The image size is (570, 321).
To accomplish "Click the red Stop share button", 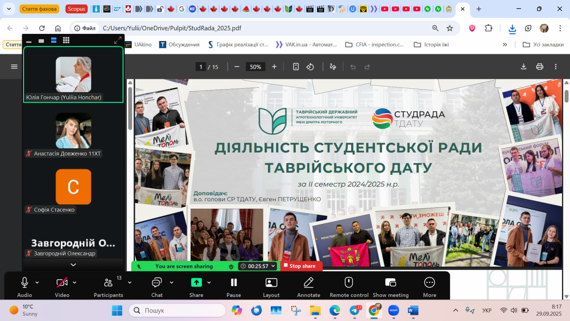I will click(301, 266).
